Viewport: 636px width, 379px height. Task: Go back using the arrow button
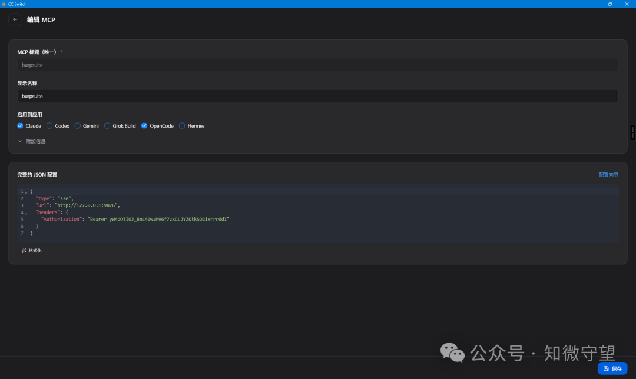(15, 19)
